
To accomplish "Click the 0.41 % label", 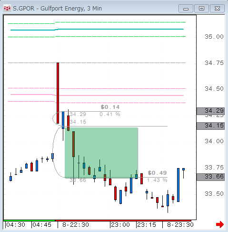I will (110, 114).
